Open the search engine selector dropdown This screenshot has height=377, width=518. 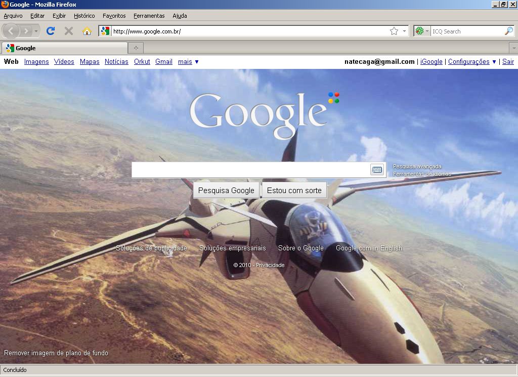pyautogui.click(x=422, y=31)
